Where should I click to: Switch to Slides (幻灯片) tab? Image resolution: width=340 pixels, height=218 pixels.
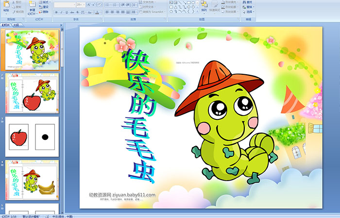point(6,25)
